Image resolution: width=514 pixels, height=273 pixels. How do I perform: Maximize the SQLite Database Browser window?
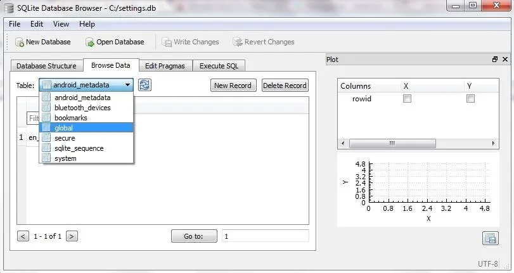point(473,5)
